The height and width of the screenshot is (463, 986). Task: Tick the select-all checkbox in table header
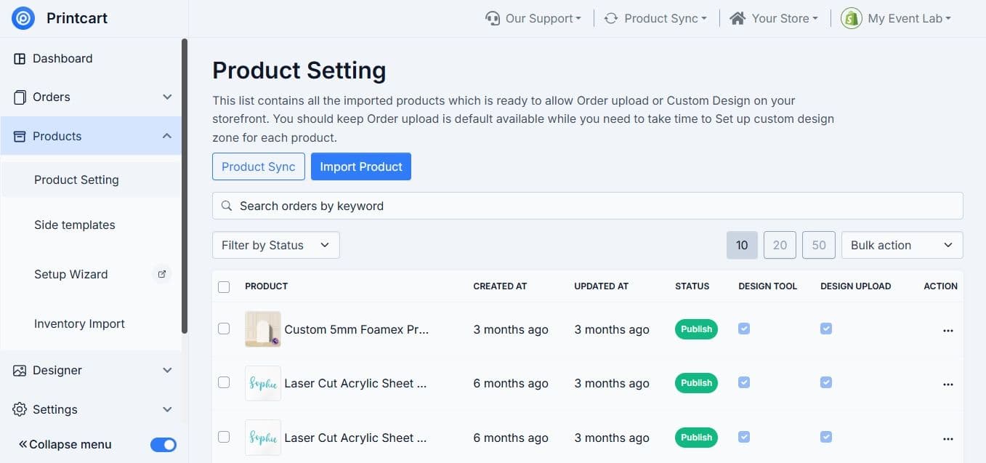pos(224,286)
